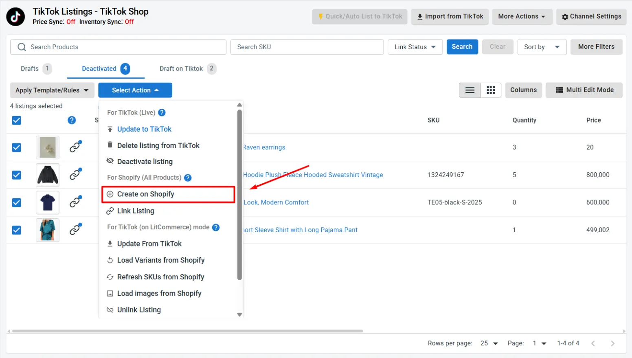The width and height of the screenshot is (632, 358).
Task: Change the rows per page value
Action: click(x=489, y=343)
